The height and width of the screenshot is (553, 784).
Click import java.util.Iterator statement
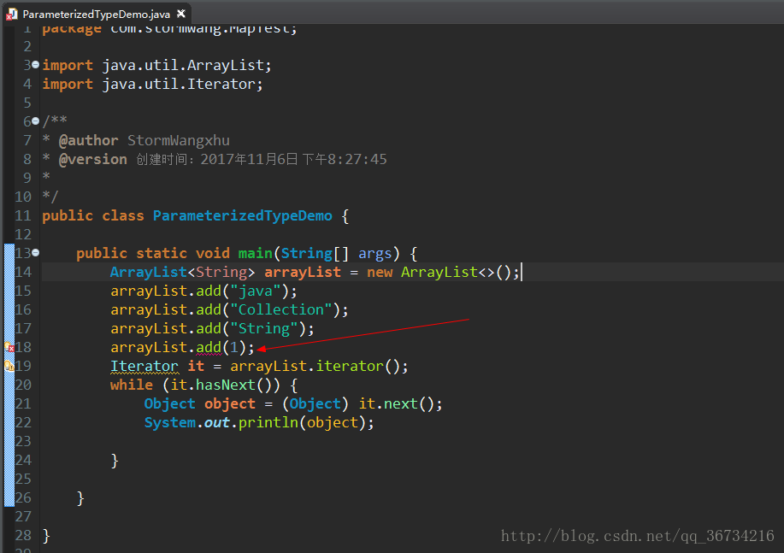tap(152, 84)
